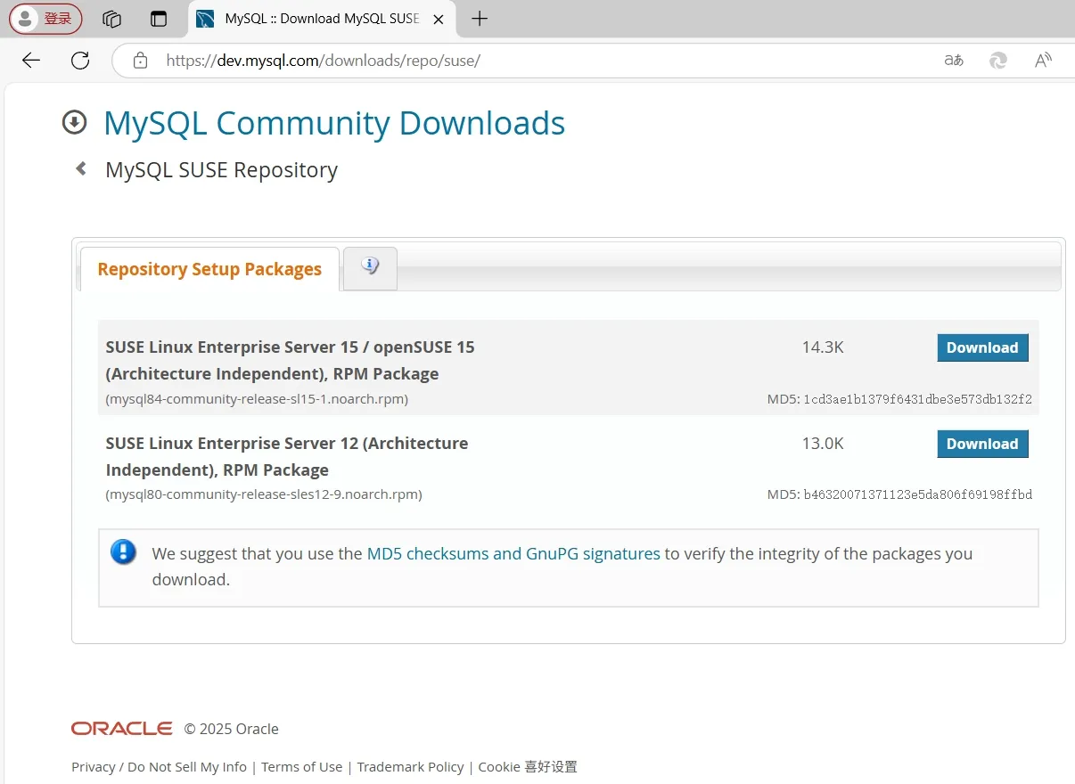Go back with the back arrow

click(31, 61)
